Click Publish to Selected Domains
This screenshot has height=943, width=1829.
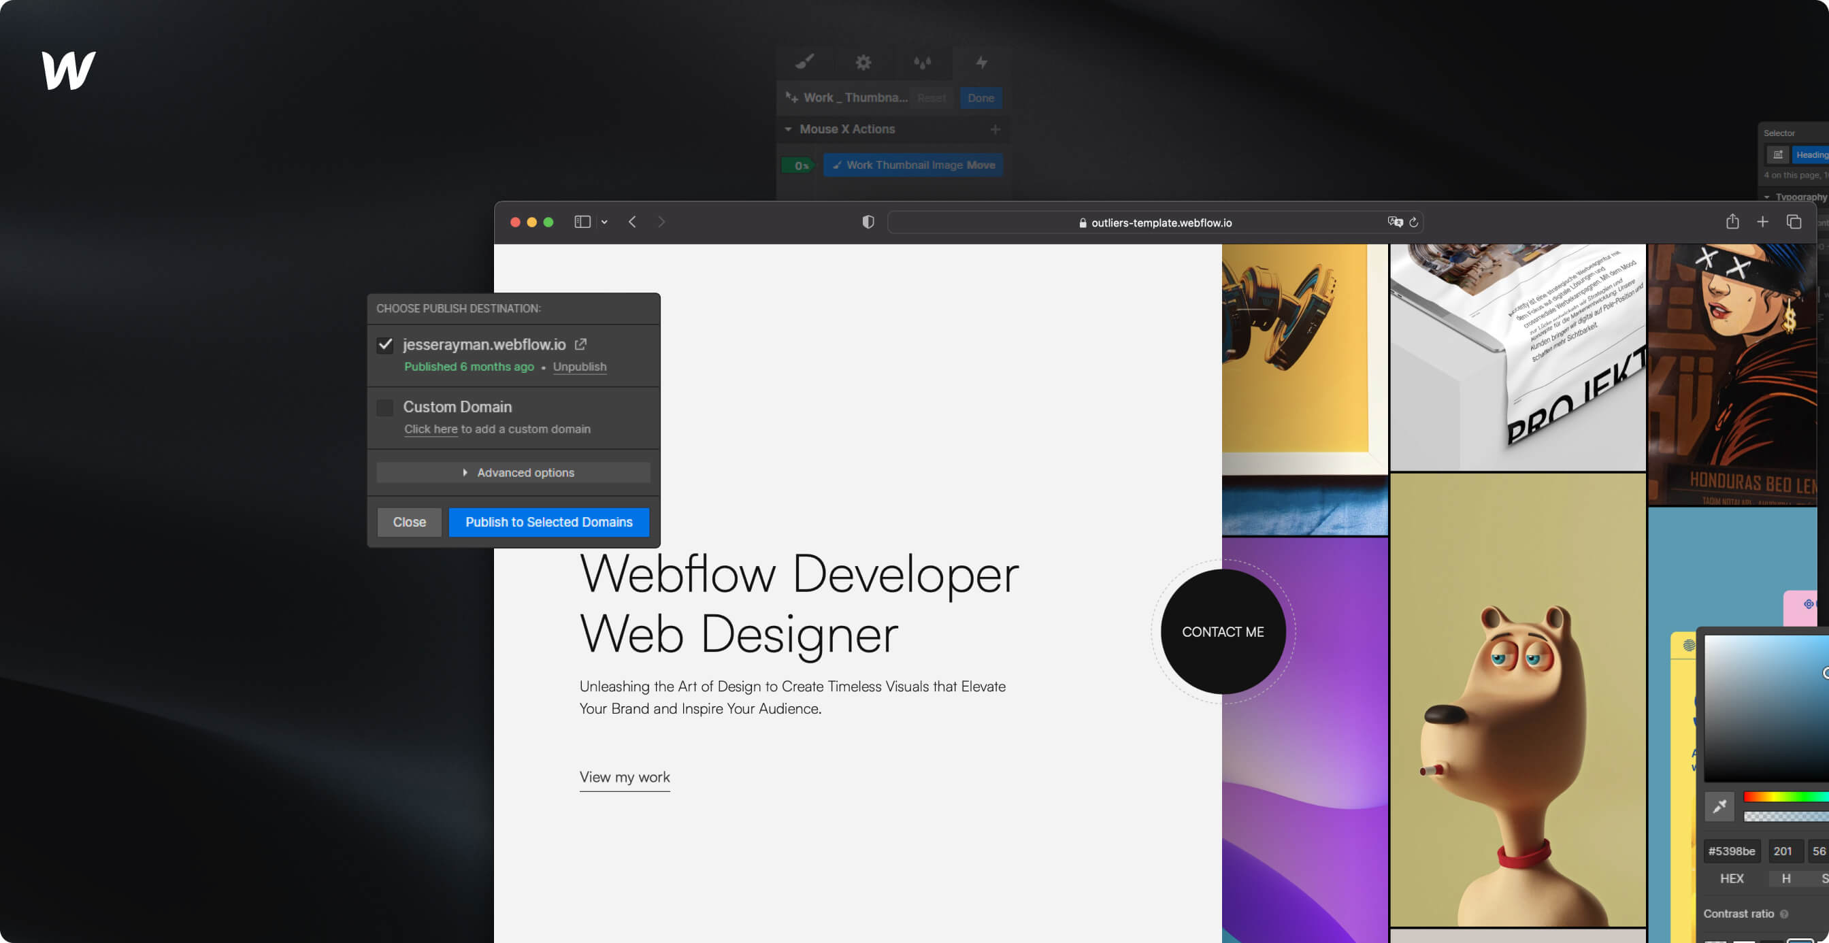[x=548, y=522]
